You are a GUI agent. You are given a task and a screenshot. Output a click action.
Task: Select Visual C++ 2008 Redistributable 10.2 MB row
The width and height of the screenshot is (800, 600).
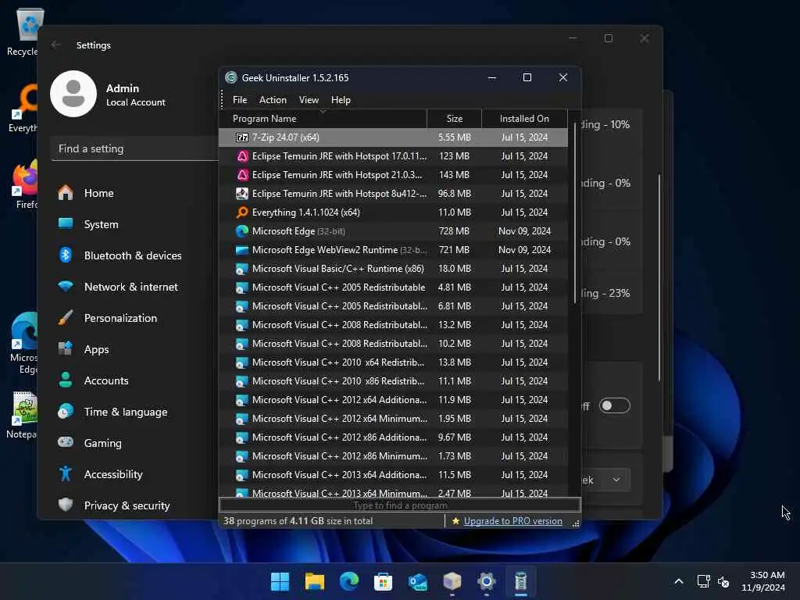click(x=394, y=344)
